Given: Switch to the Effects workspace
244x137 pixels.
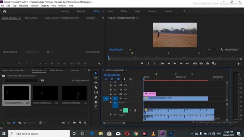Looking at the screenshot, I should pyautogui.click(x=124, y=11).
